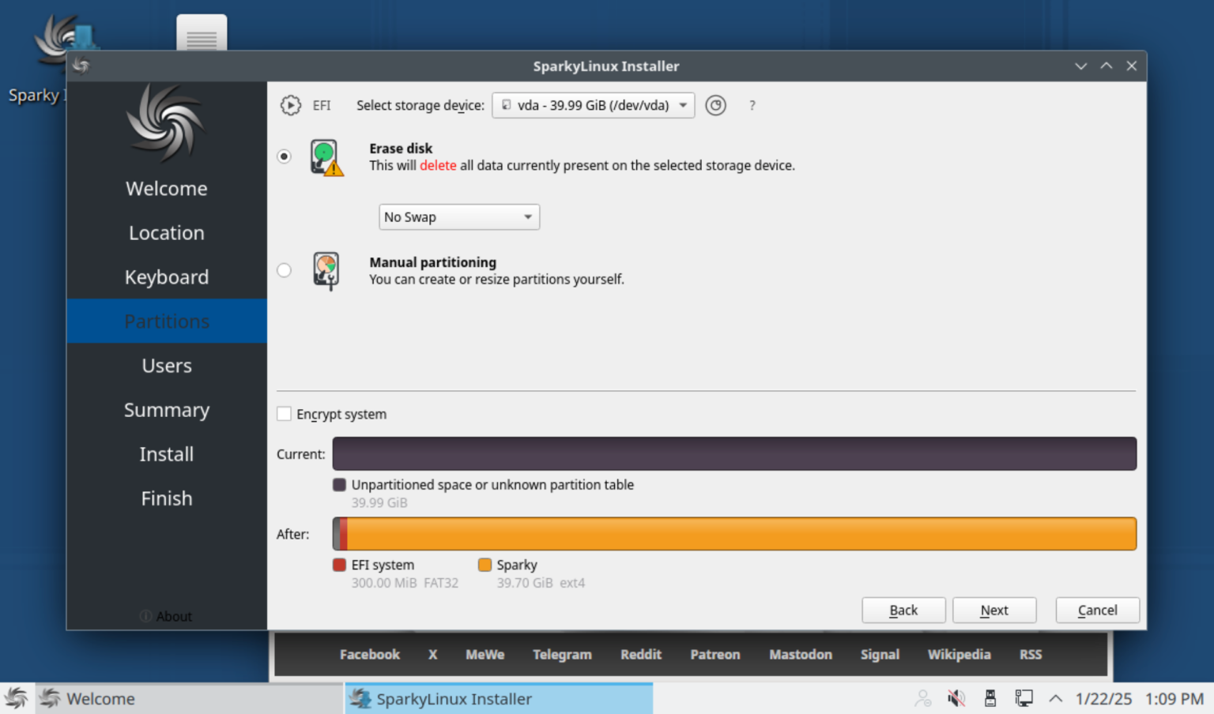Image resolution: width=1214 pixels, height=714 pixels.
Task: Open the No Swap dropdown
Action: coord(458,216)
